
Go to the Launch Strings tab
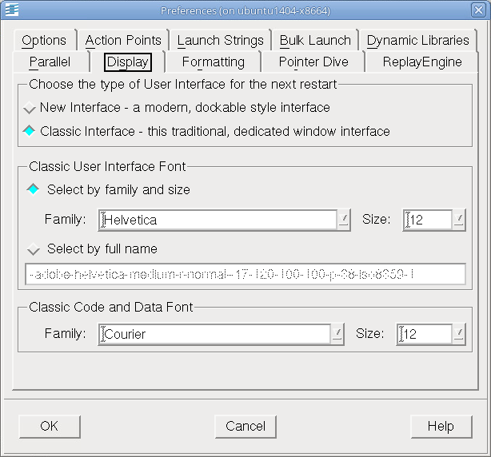click(x=220, y=41)
